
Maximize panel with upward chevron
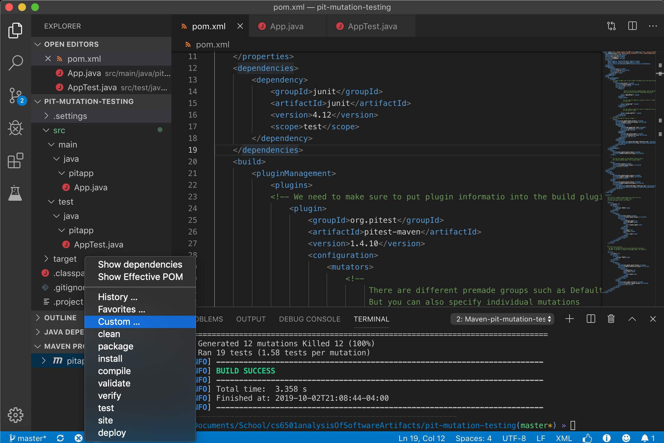point(632,319)
